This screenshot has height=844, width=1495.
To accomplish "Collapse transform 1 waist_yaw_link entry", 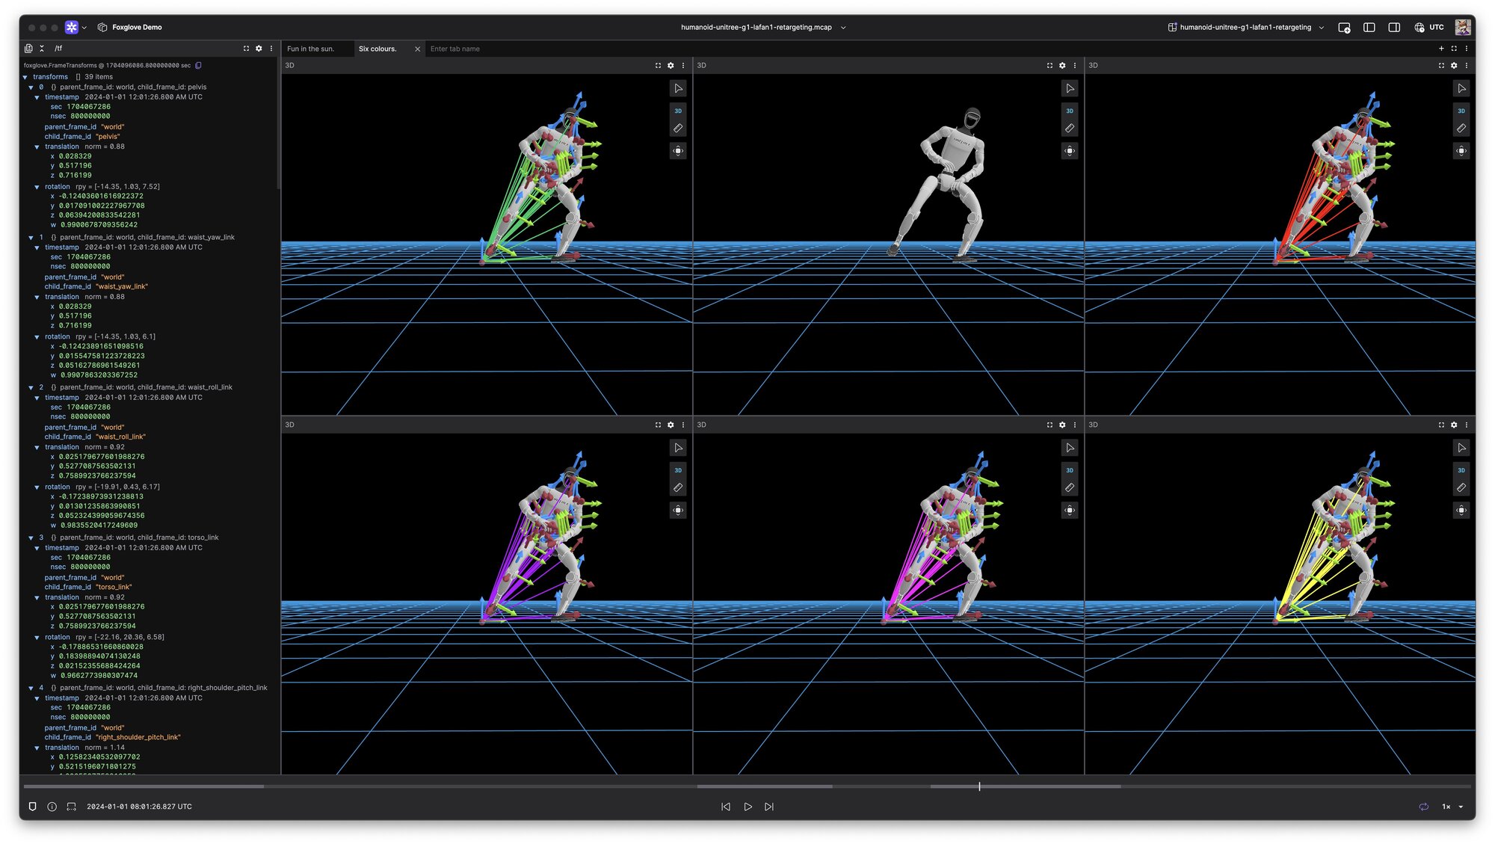I will coord(31,238).
